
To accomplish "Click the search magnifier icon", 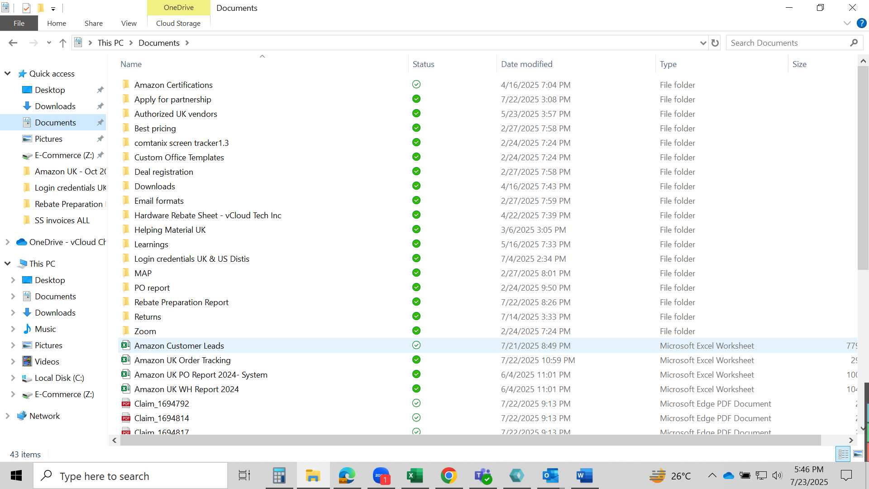I will 854,43.
